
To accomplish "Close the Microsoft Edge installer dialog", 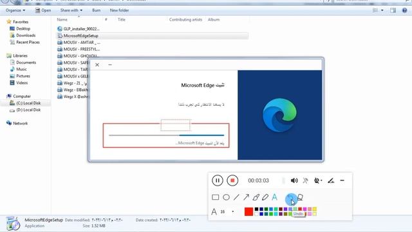I will 97,64.
